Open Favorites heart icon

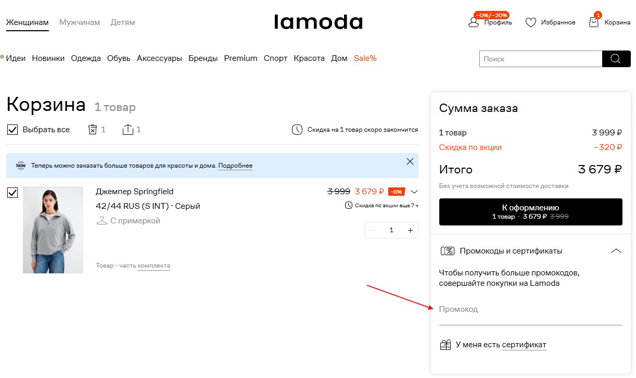(x=530, y=22)
